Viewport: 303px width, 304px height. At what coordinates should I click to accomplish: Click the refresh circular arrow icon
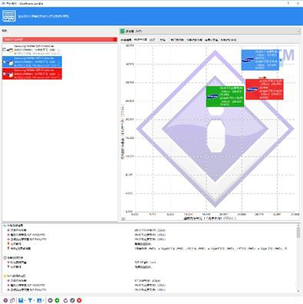[65, 300]
